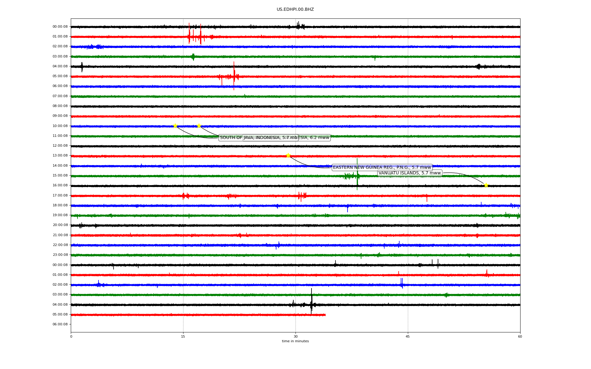Click the x-axis tick label 60
Viewport: 591px width, 369px height.
pyautogui.click(x=520, y=336)
